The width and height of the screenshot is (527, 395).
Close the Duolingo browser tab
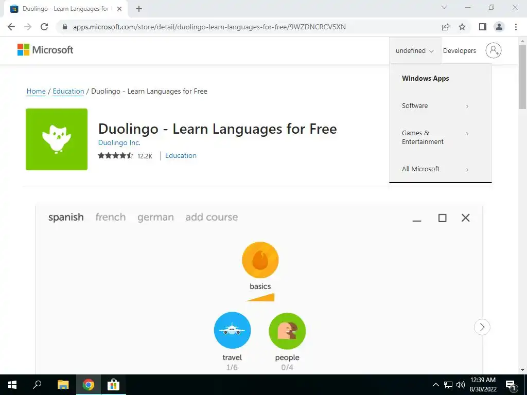pyautogui.click(x=119, y=9)
